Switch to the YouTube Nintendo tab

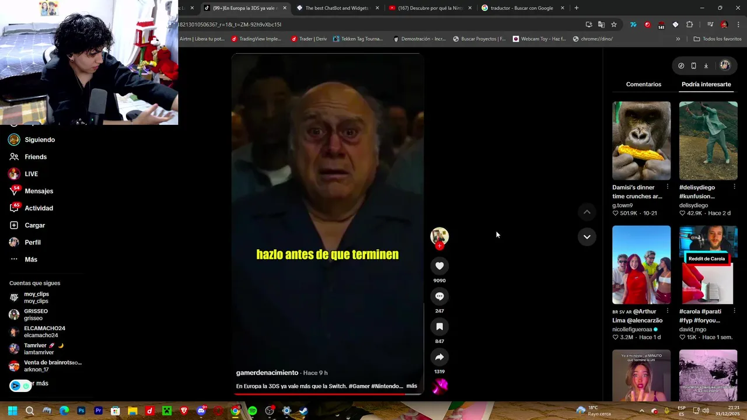tap(431, 8)
